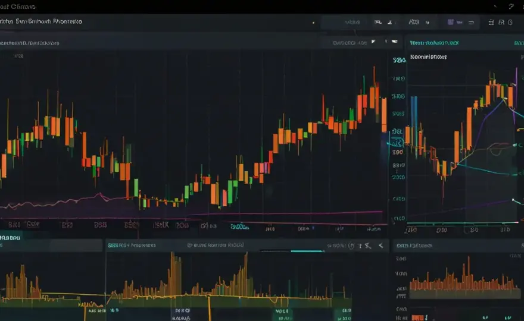This screenshot has width=524, height=321.
Task: Click the teal progress slider above volume chart
Action: coord(307,251)
